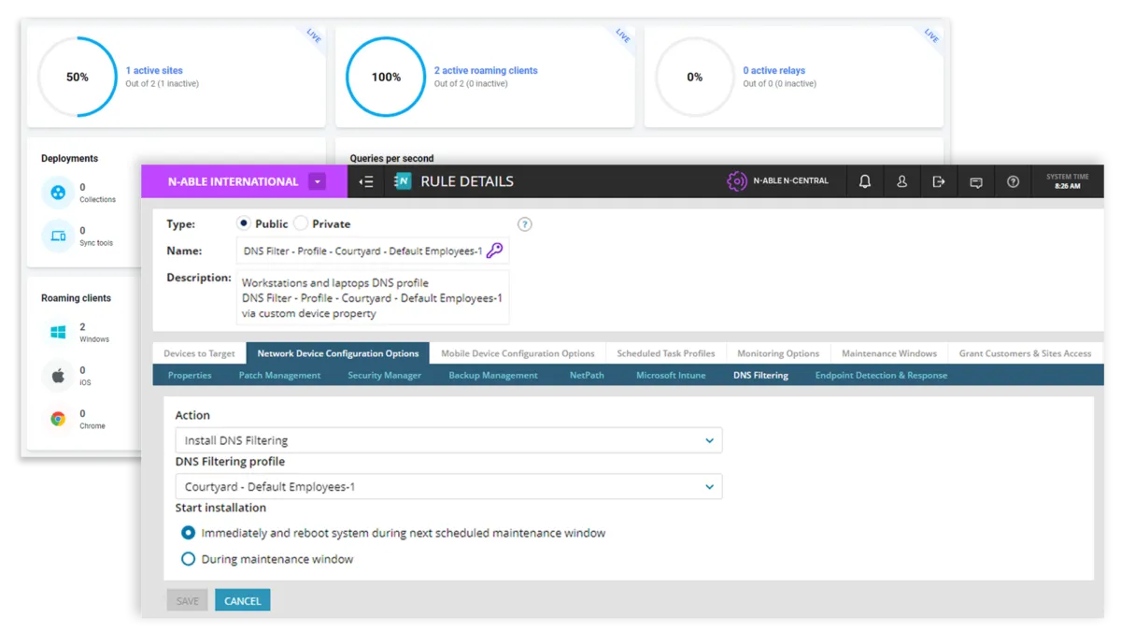1121x631 pixels.
Task: Click the 50% active sites progress ring
Action: tap(78, 77)
